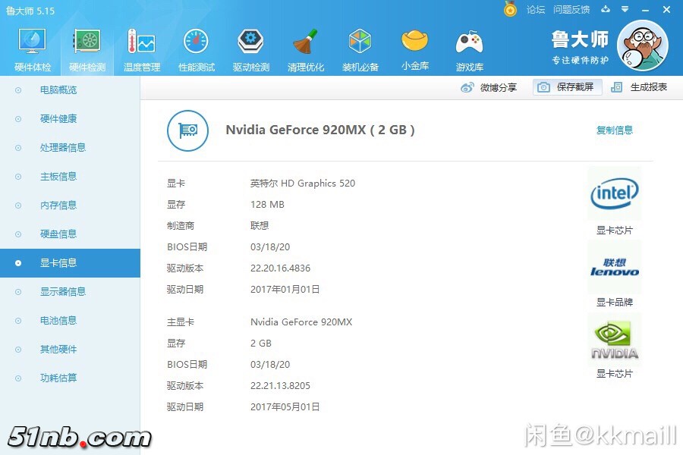
Task: Go to 电脑概览 sidebar entry
Action: pyautogui.click(x=58, y=90)
